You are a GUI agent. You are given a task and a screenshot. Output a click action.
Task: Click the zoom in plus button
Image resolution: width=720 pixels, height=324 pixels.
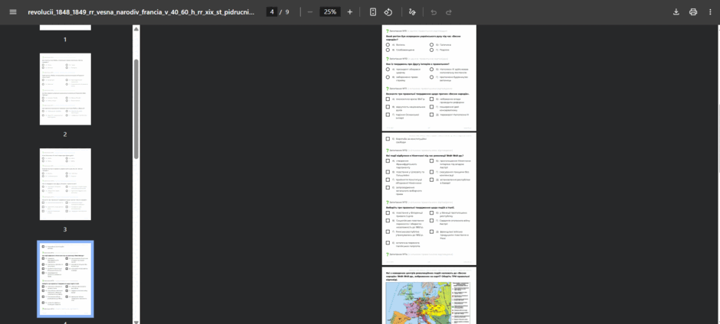coord(350,12)
